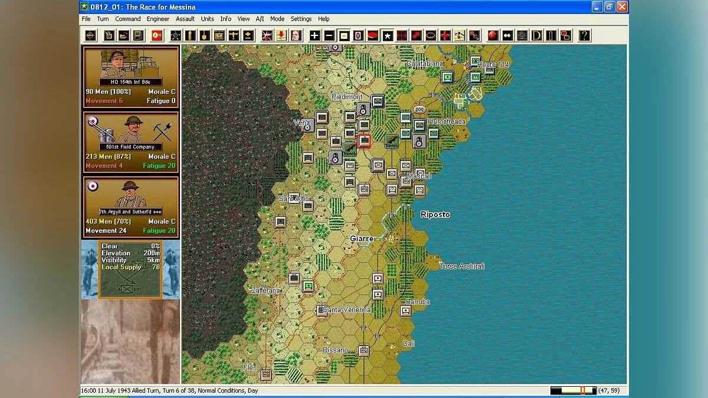Toggle the pressed yellow square button
This screenshot has width=708, height=398.
[344, 35]
